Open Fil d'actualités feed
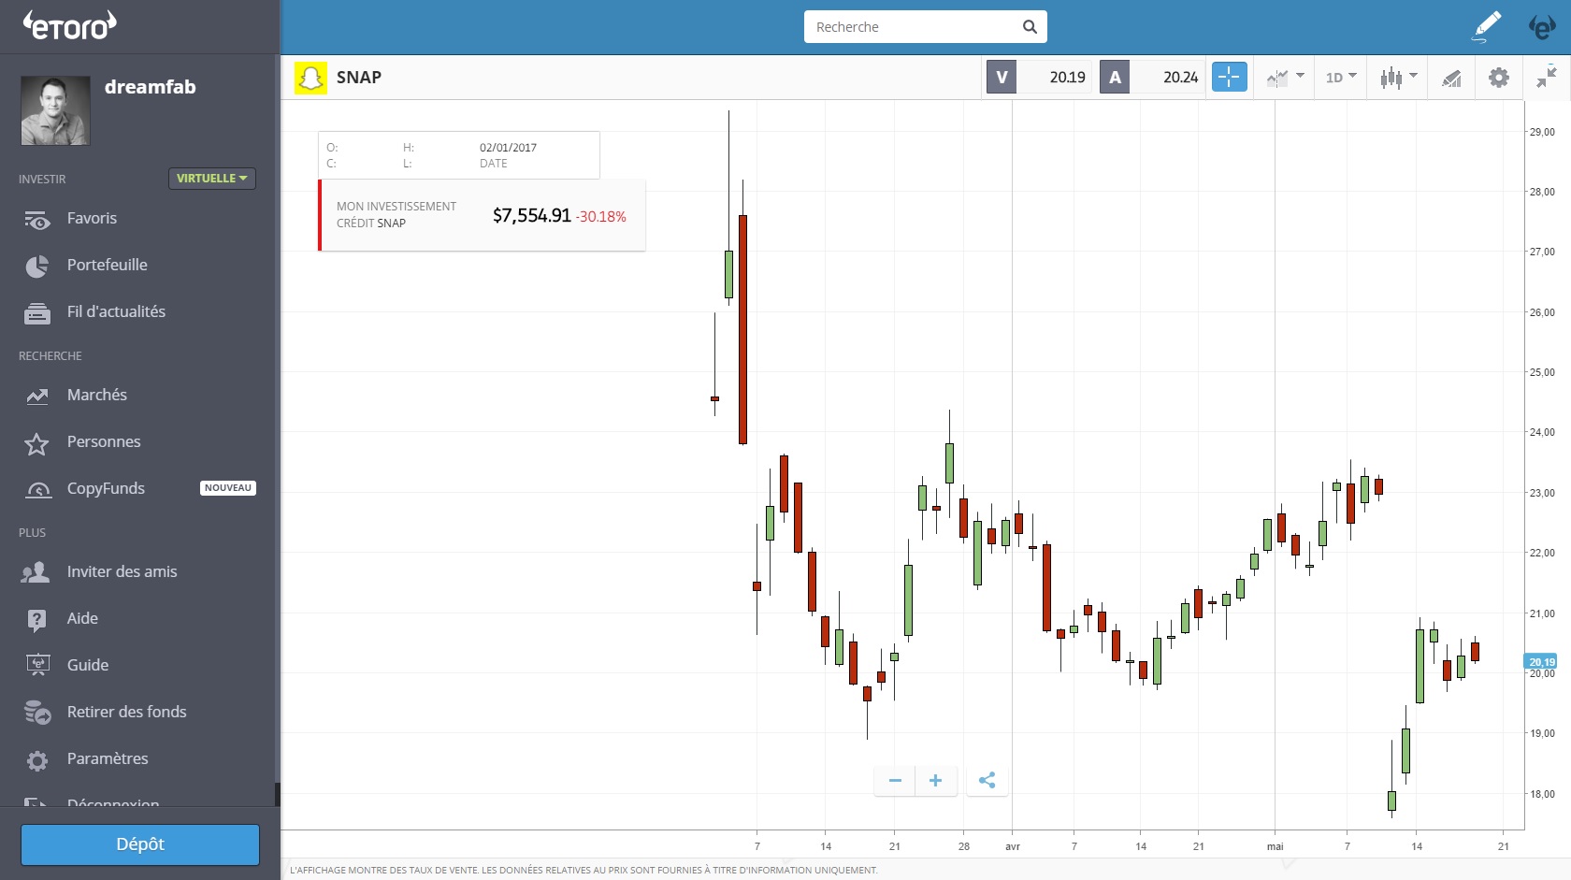This screenshot has width=1571, height=880. (x=116, y=311)
